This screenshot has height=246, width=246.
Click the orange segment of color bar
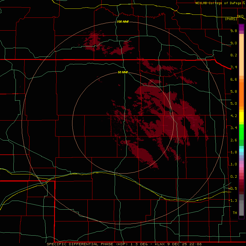[241, 94]
